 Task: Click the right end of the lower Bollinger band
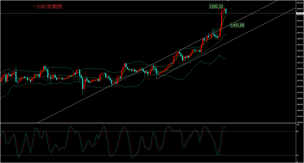[226, 57]
